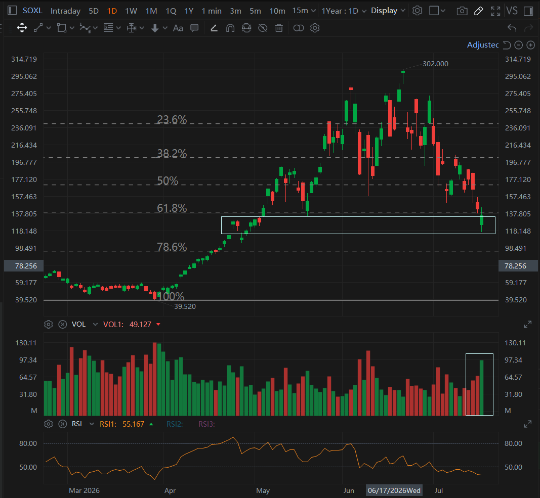Viewport: 540px width, 498px height.
Task: Open the chart layout square dropdown
Action: pos(437,11)
